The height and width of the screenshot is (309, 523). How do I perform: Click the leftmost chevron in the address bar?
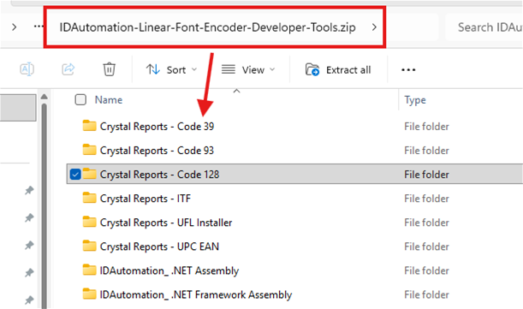coord(14,27)
